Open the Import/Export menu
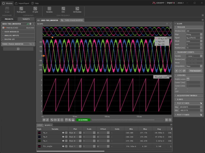The image size is (205, 153). coord(22,3)
